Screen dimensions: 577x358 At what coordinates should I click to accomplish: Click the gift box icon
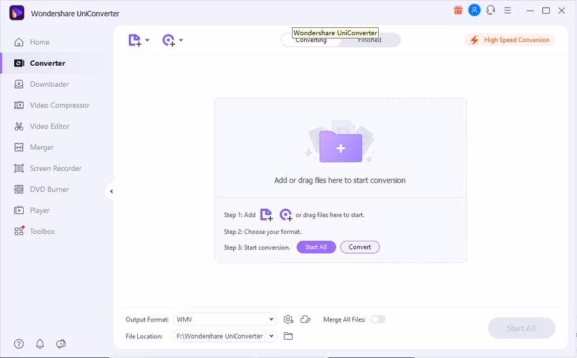pyautogui.click(x=458, y=10)
